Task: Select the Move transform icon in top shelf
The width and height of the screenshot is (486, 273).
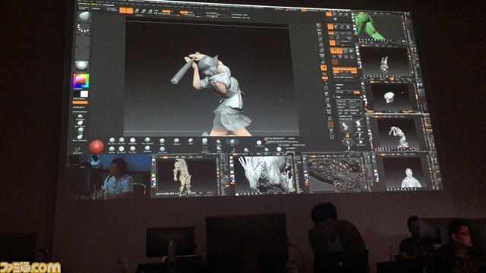Action: [137, 11]
